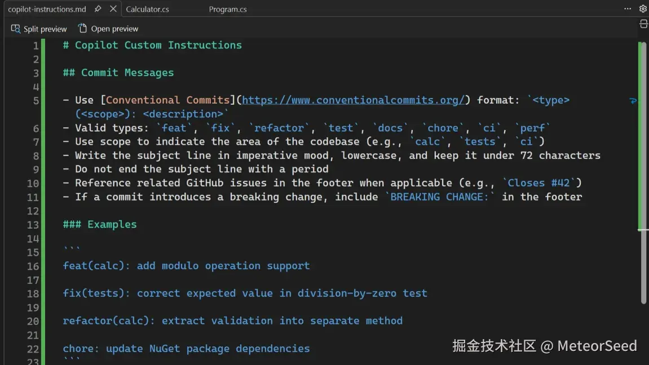Click the Open preview button
Image resolution: width=649 pixels, height=365 pixels.
[108, 29]
